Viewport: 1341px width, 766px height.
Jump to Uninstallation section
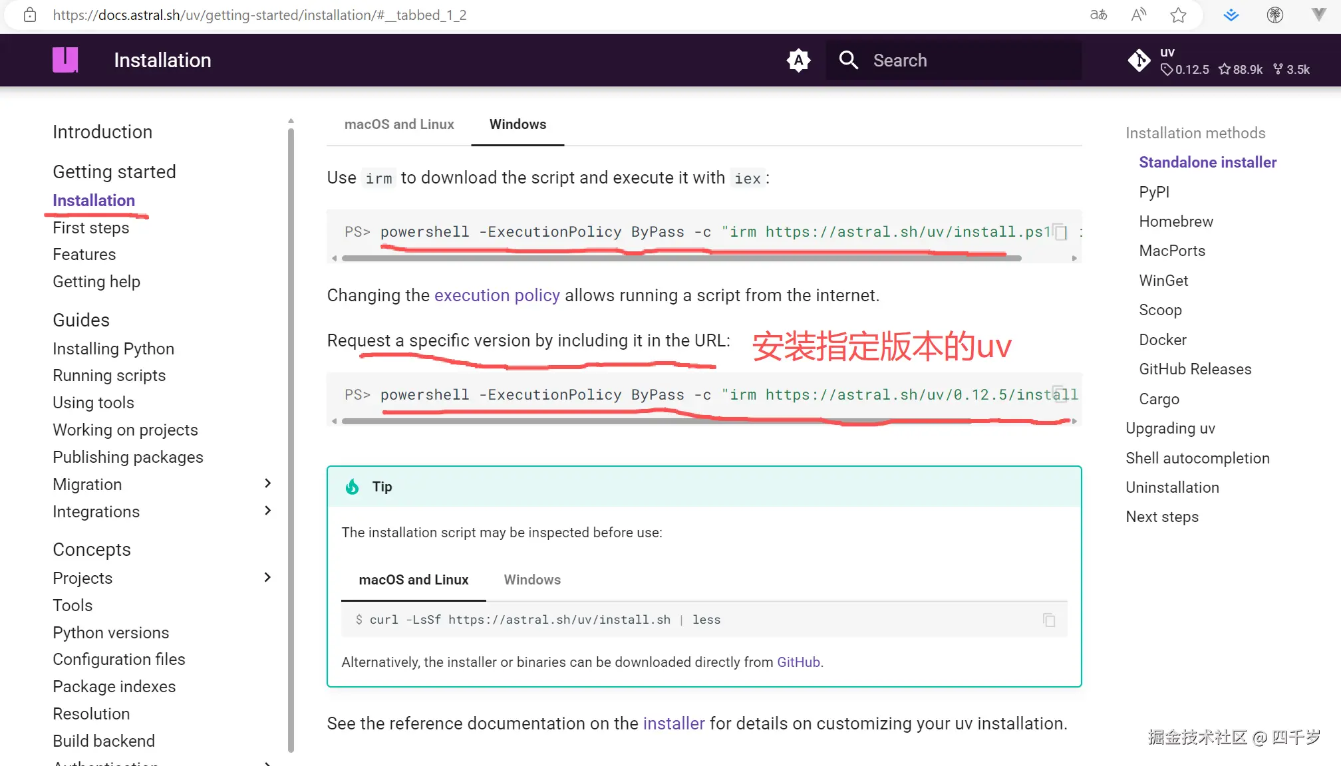tap(1173, 487)
